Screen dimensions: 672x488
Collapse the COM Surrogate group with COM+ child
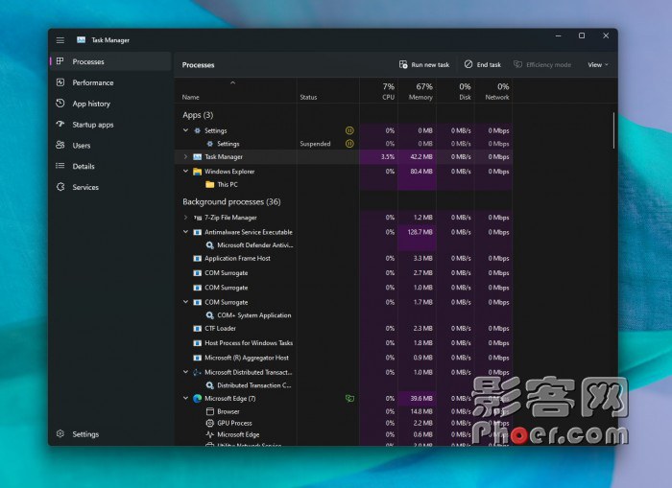tap(185, 302)
